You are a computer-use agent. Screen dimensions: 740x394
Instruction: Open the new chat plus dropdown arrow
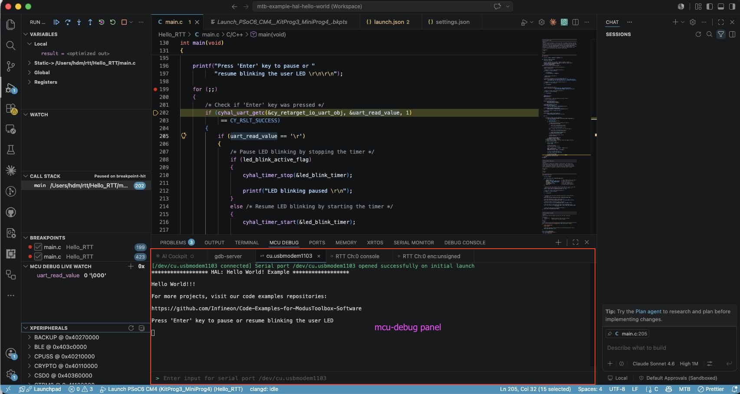click(683, 22)
